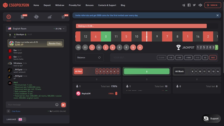Open the Deposit menu item
224x126 pixels.
(47, 5)
